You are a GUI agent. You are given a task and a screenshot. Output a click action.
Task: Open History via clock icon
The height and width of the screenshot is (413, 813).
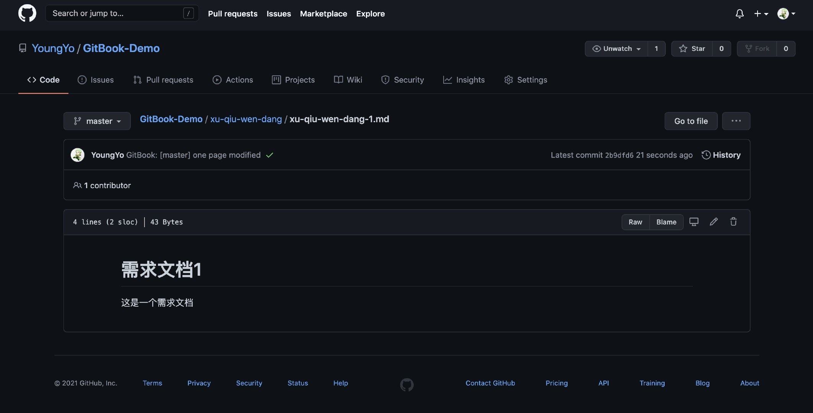tap(706, 155)
